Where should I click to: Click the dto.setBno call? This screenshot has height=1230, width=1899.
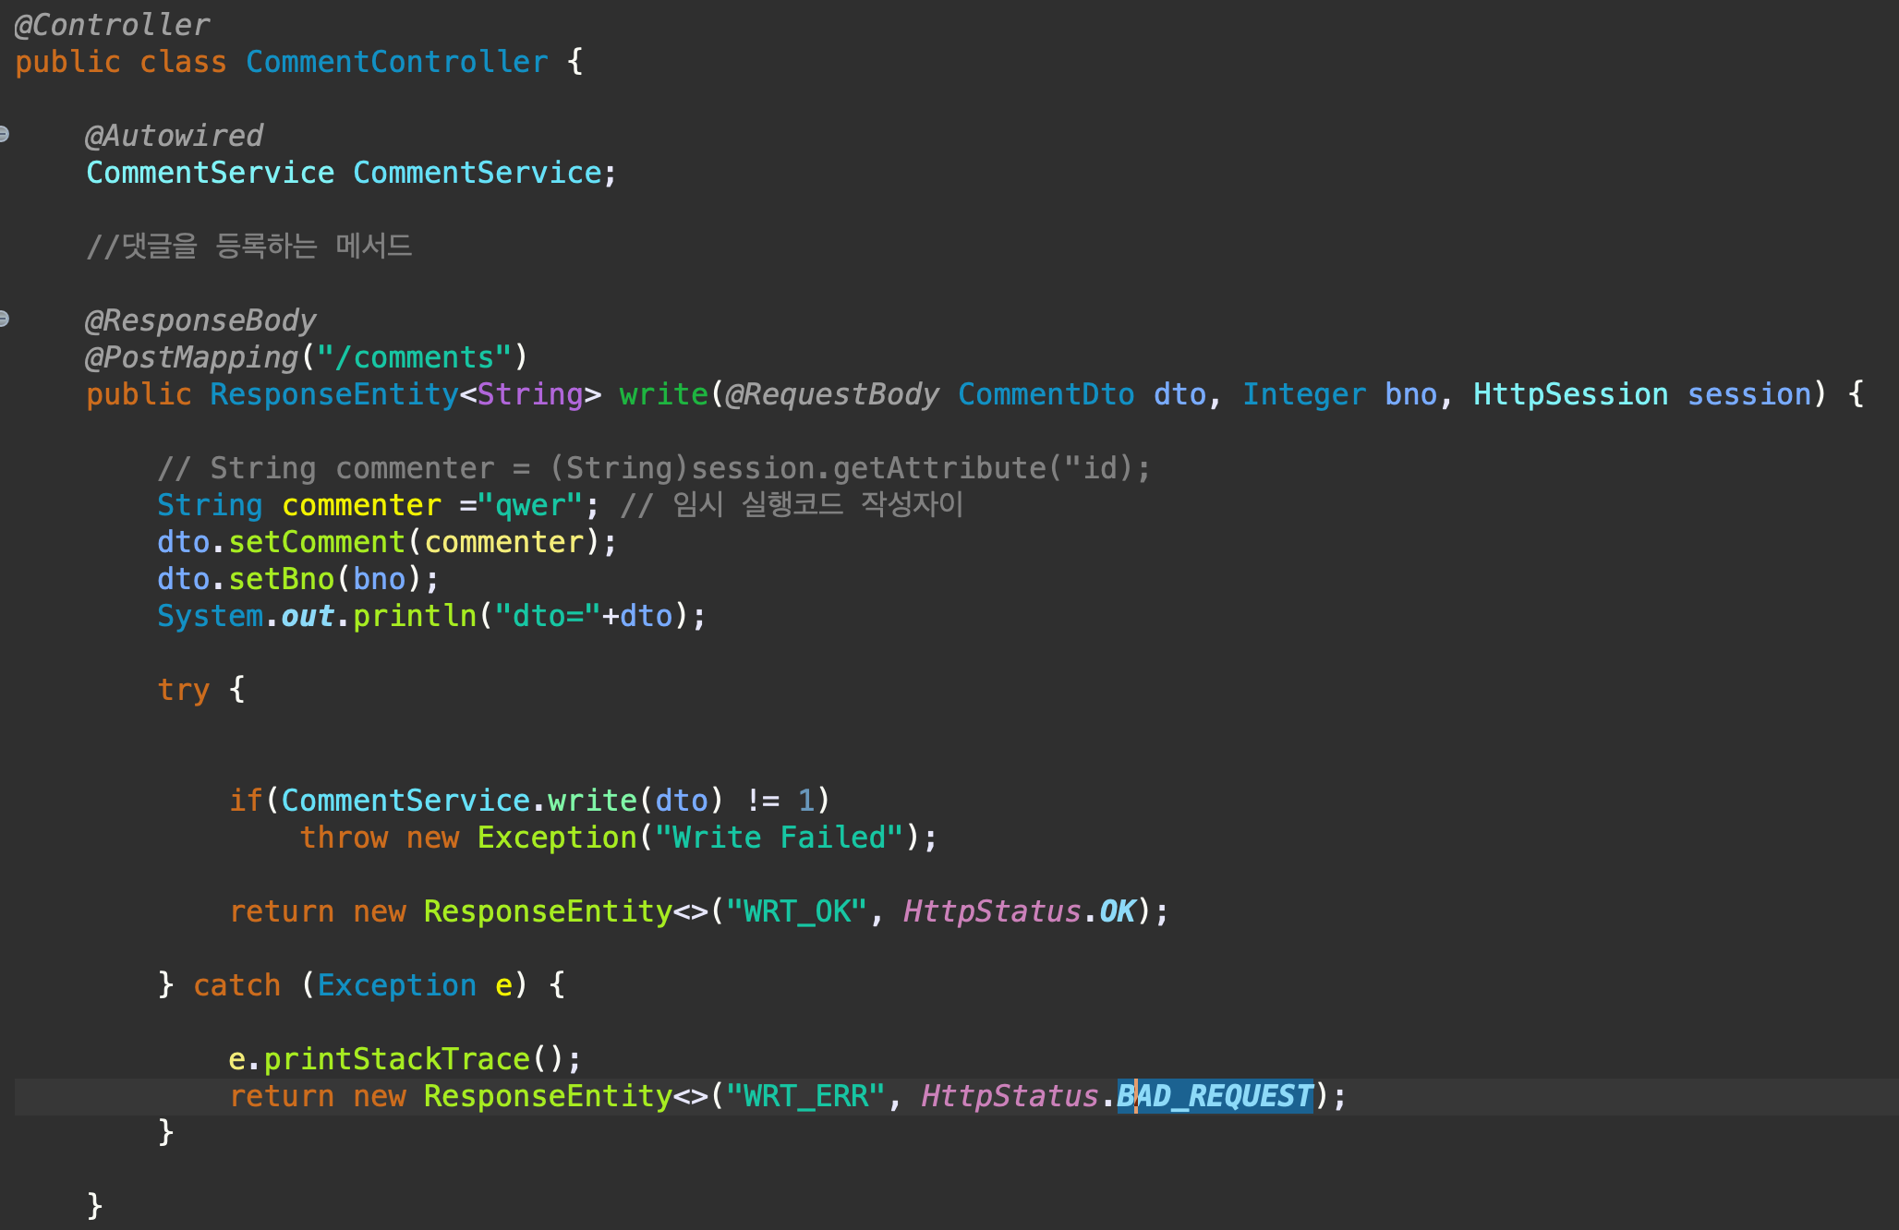click(298, 579)
